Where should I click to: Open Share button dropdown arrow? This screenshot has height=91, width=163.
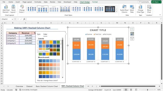160,2
